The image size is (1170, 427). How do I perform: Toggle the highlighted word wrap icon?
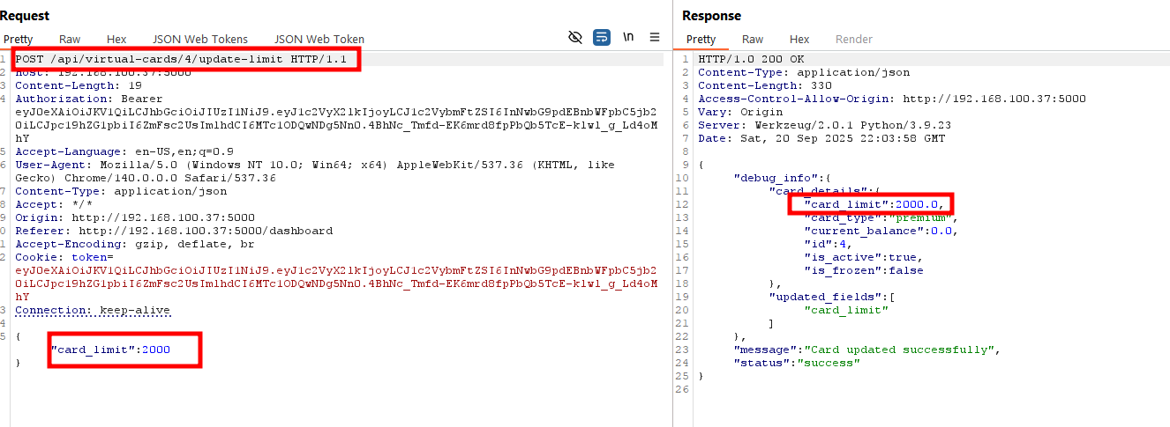(x=602, y=37)
